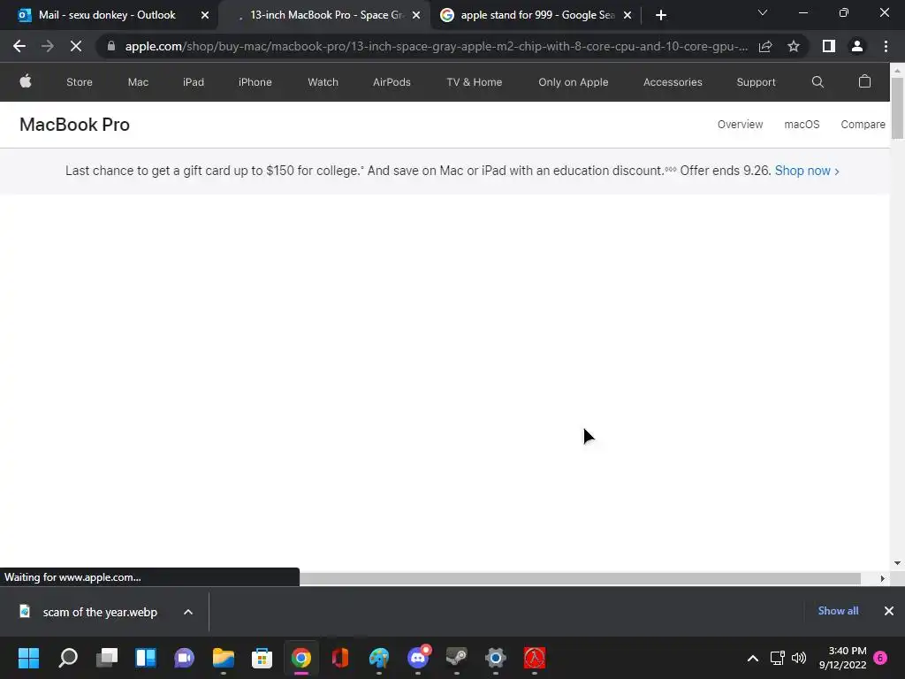Screen dimensions: 905x679
Task: Switch to the Mail - sexu donkey Outlook tab
Action: pos(107,15)
